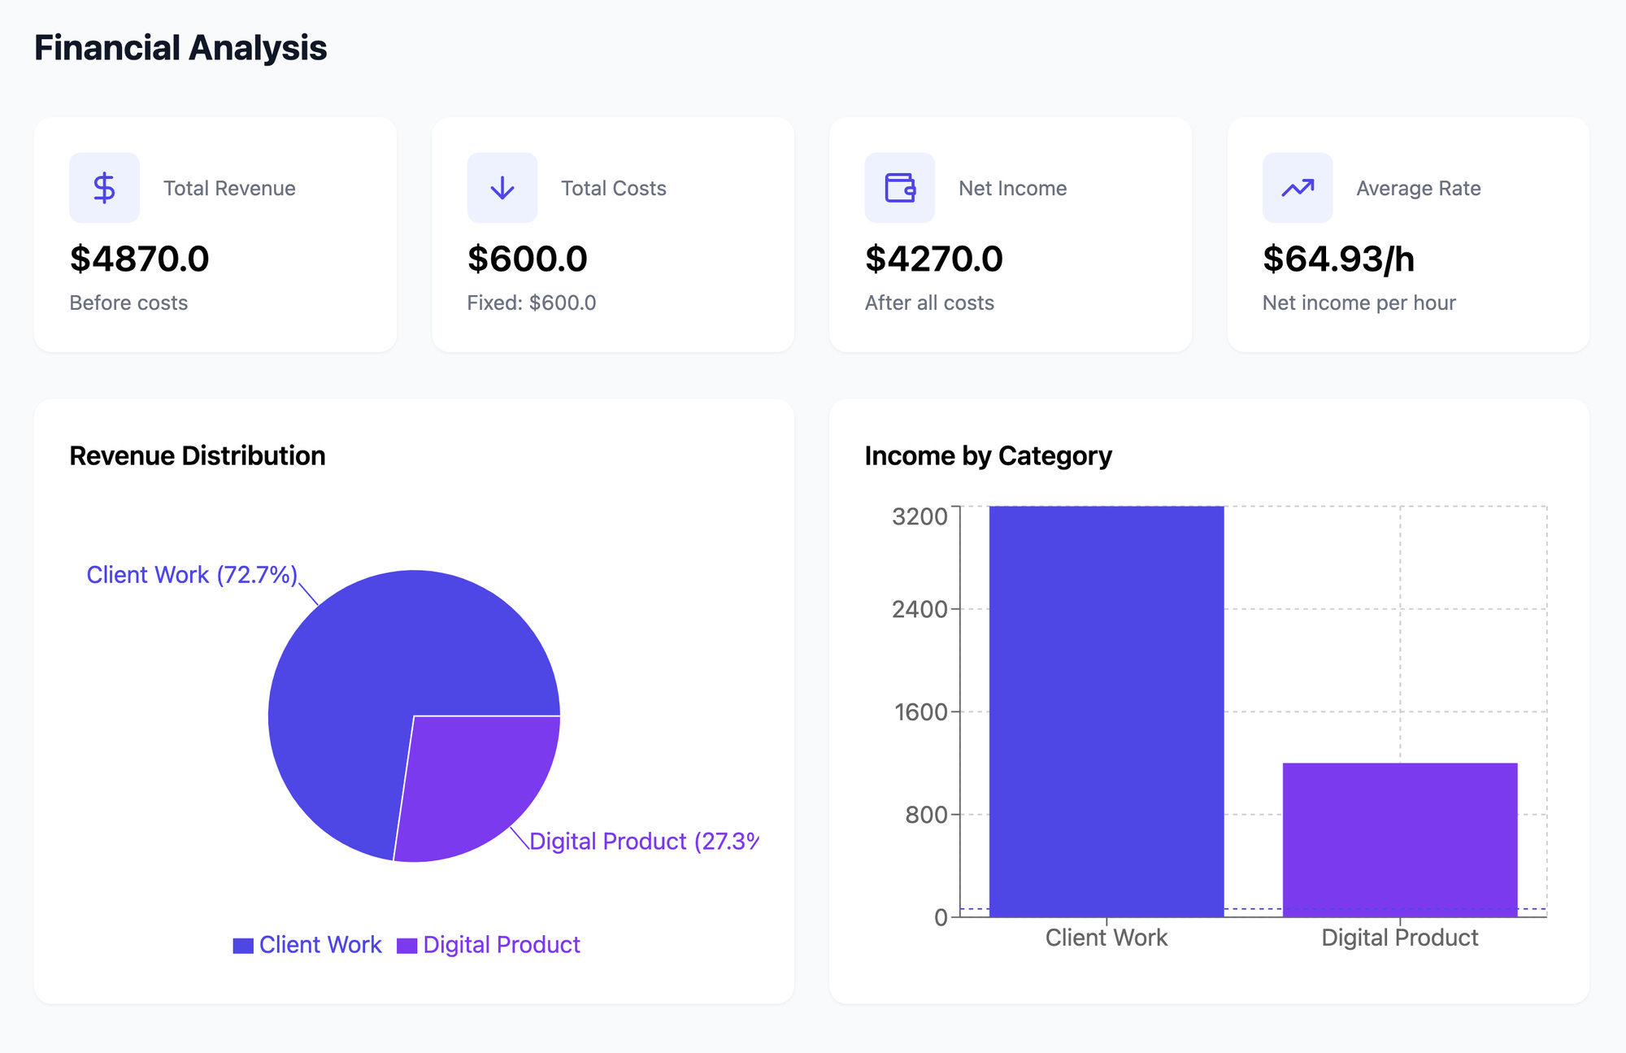Click the Digital Product legend color square

pos(406,946)
